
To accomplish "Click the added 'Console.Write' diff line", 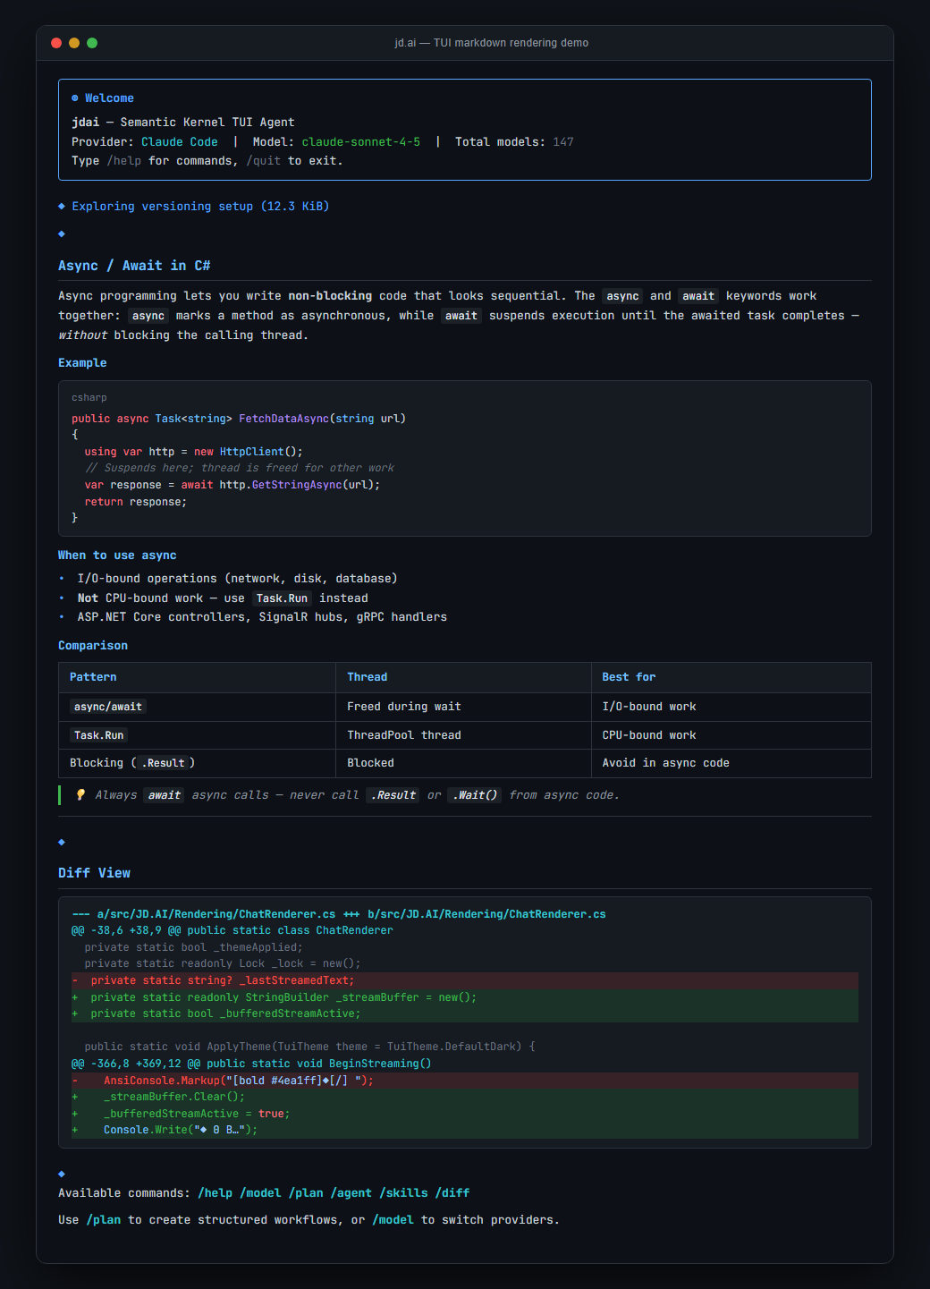I will tap(465, 1130).
